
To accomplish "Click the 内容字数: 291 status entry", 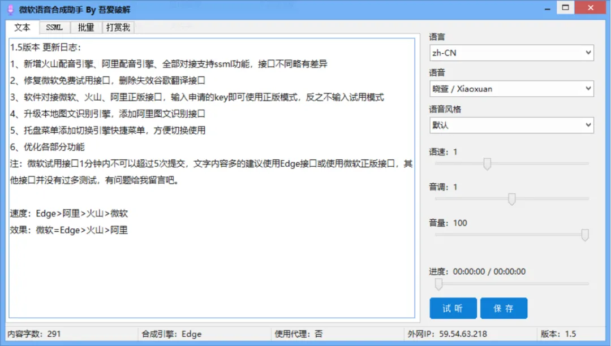I will coord(35,334).
